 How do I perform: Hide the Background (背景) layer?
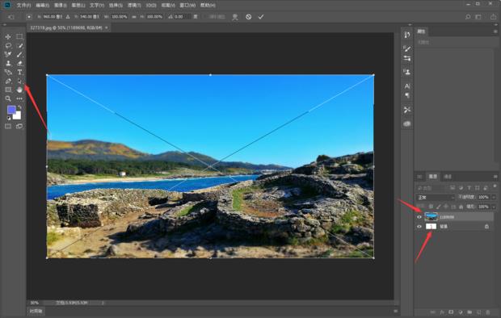pos(419,227)
